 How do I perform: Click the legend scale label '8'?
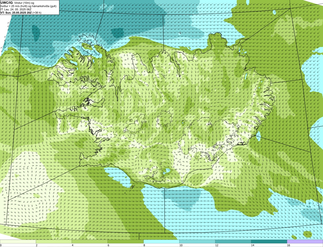[x=144, y=245]
